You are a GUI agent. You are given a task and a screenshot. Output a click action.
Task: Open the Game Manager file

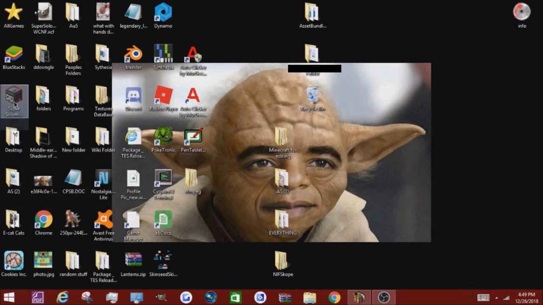tap(133, 226)
